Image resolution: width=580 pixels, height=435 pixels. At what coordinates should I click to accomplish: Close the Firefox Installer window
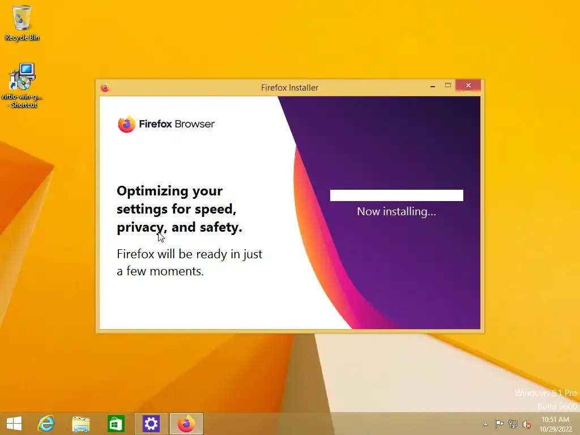tap(468, 86)
